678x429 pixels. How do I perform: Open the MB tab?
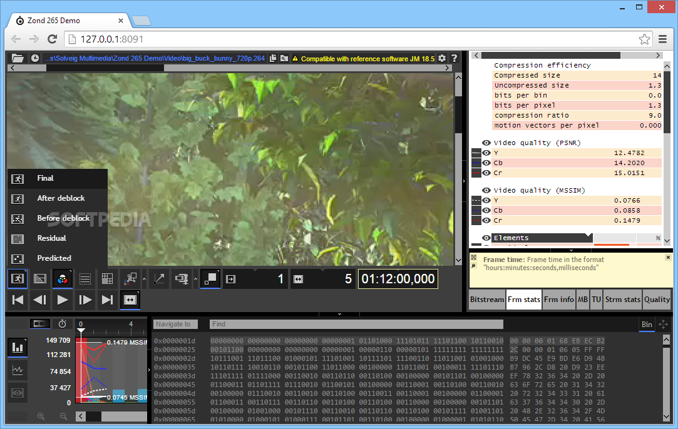click(583, 300)
